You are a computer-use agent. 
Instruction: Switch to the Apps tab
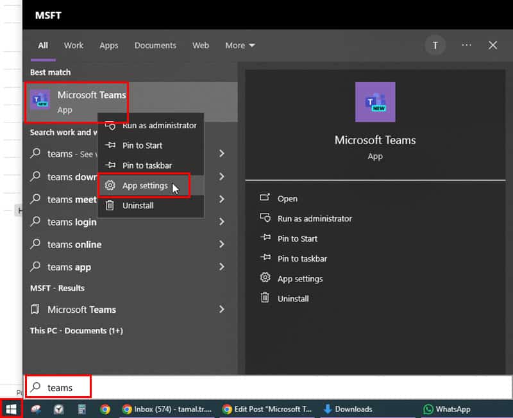click(109, 46)
